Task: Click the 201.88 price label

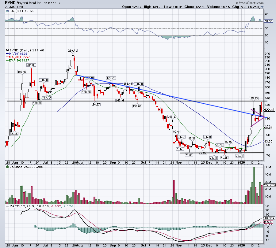Action: 31,65
